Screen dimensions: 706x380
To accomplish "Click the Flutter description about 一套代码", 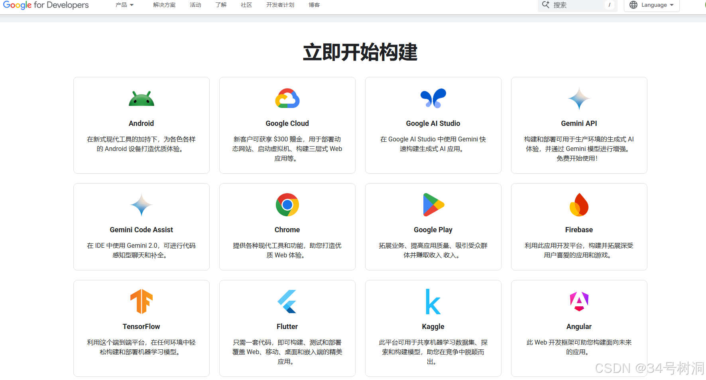I will click(x=287, y=352).
